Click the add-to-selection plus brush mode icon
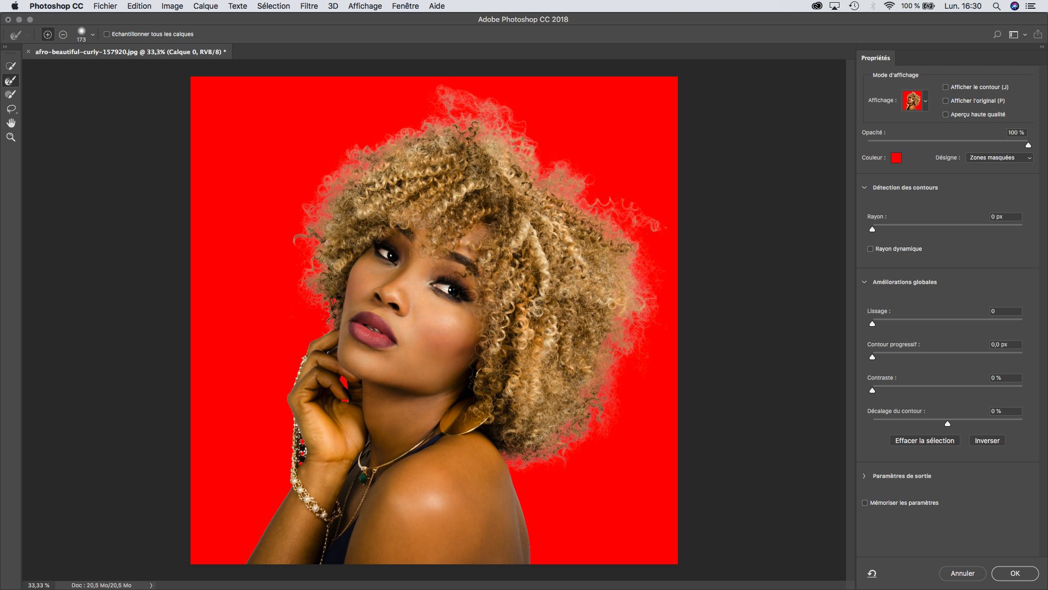 (48, 34)
